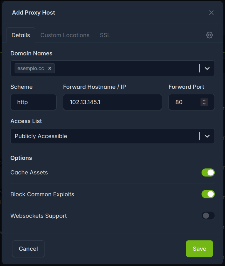Save the new proxy host
Viewport: 225px width, 266px height.
tap(199, 249)
